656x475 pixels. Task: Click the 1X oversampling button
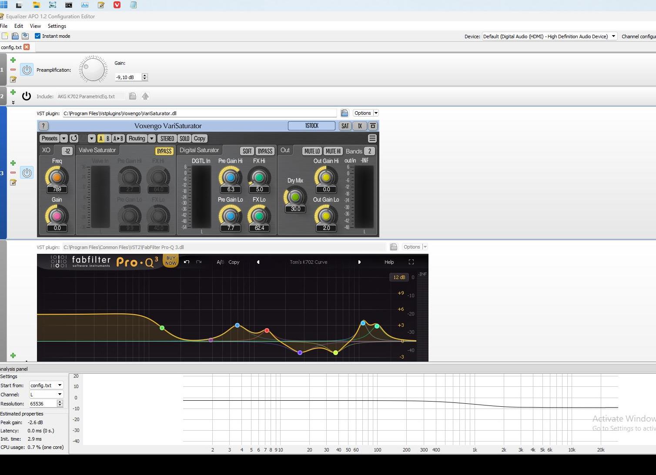tap(360, 126)
